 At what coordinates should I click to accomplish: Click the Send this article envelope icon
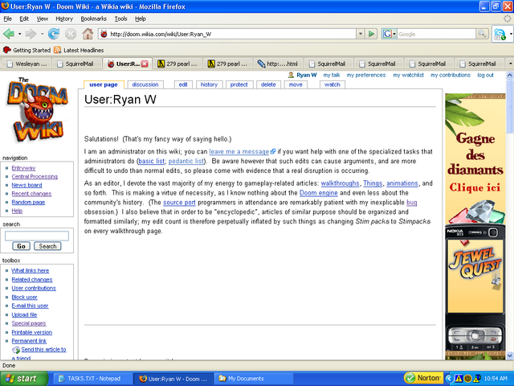[x=16, y=350]
